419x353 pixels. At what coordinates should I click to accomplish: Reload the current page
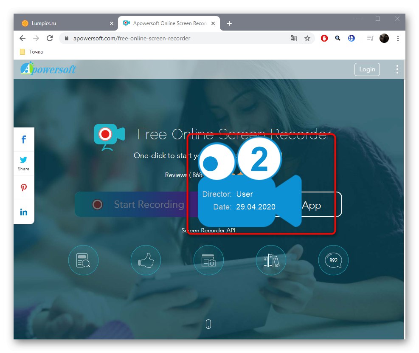pos(50,38)
